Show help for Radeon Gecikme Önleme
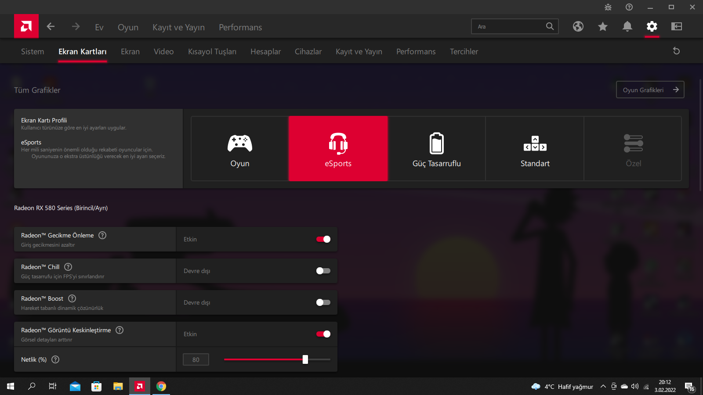 pyautogui.click(x=102, y=235)
